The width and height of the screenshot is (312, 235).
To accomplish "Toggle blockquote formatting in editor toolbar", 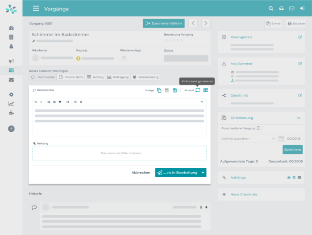I will [60, 102].
